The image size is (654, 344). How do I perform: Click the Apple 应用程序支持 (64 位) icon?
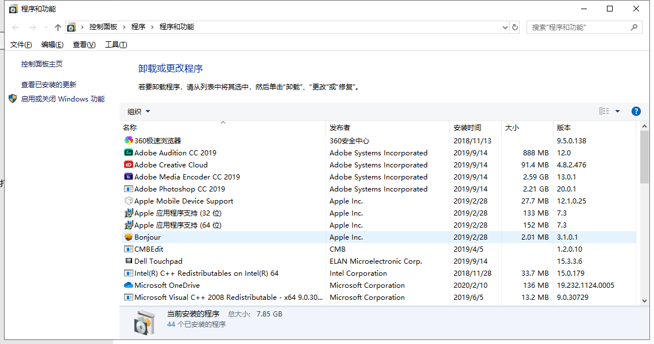click(x=129, y=225)
